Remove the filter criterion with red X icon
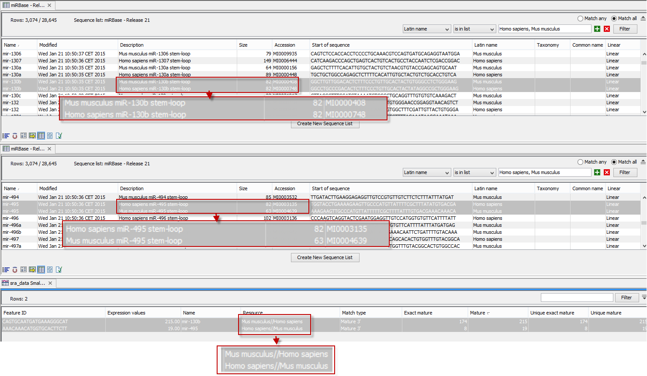647x376 pixels. [606, 28]
